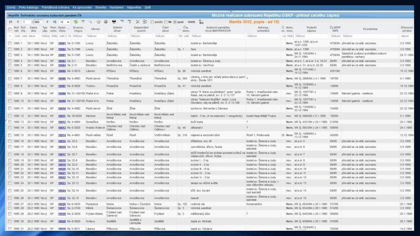Image resolution: width=420 pixels, height=236 pixels.
Task: Sort by the Katastrální území column header
Action: pyautogui.click(x=141, y=29)
